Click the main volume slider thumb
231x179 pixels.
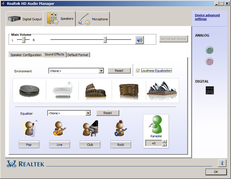click(105, 40)
